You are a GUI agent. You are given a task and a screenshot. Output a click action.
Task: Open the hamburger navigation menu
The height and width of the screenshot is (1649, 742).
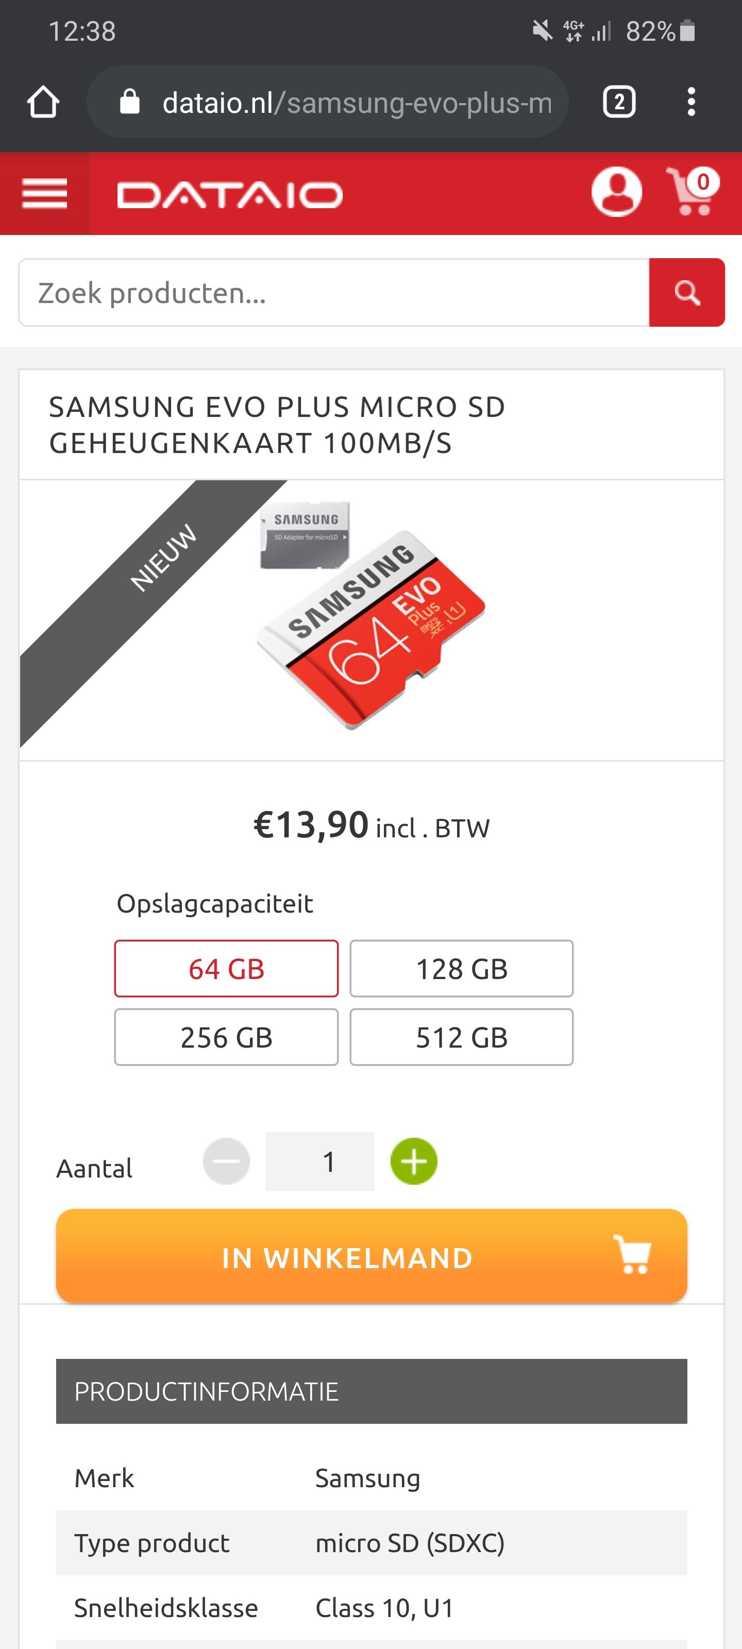coord(44,193)
